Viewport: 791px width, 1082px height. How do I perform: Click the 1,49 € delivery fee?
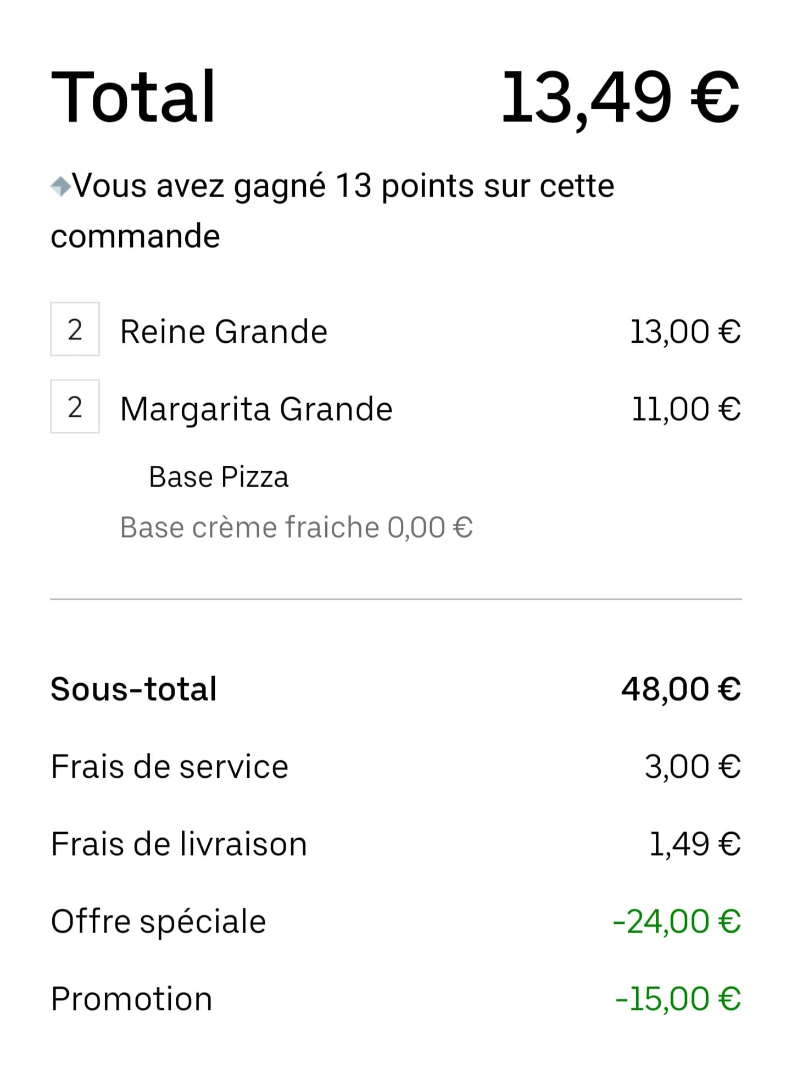(695, 845)
